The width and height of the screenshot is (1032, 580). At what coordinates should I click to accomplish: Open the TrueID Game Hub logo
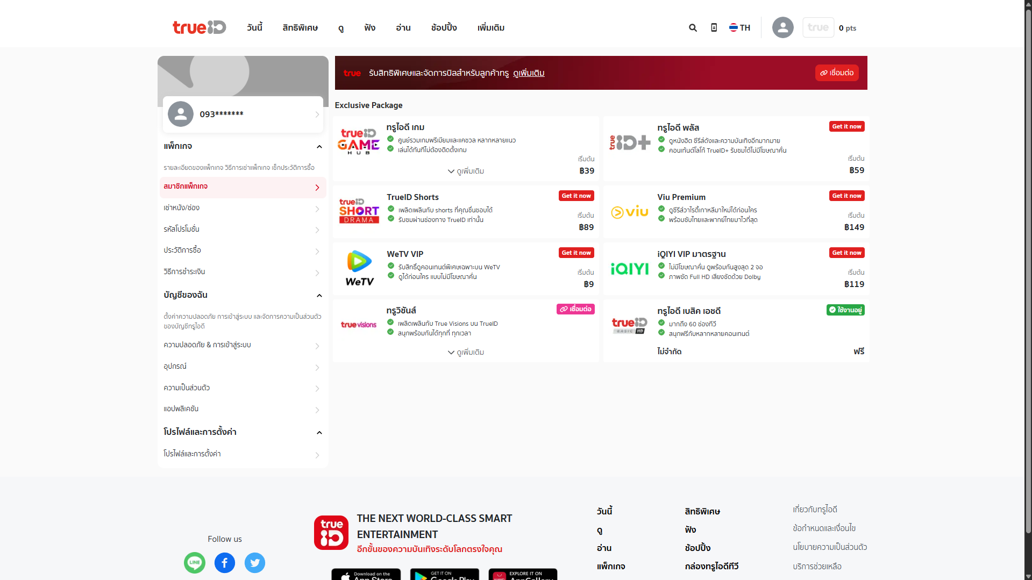(359, 141)
